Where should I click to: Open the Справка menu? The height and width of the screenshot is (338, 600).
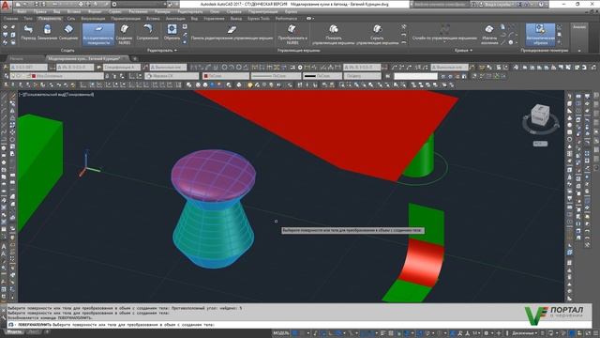tap(233, 11)
